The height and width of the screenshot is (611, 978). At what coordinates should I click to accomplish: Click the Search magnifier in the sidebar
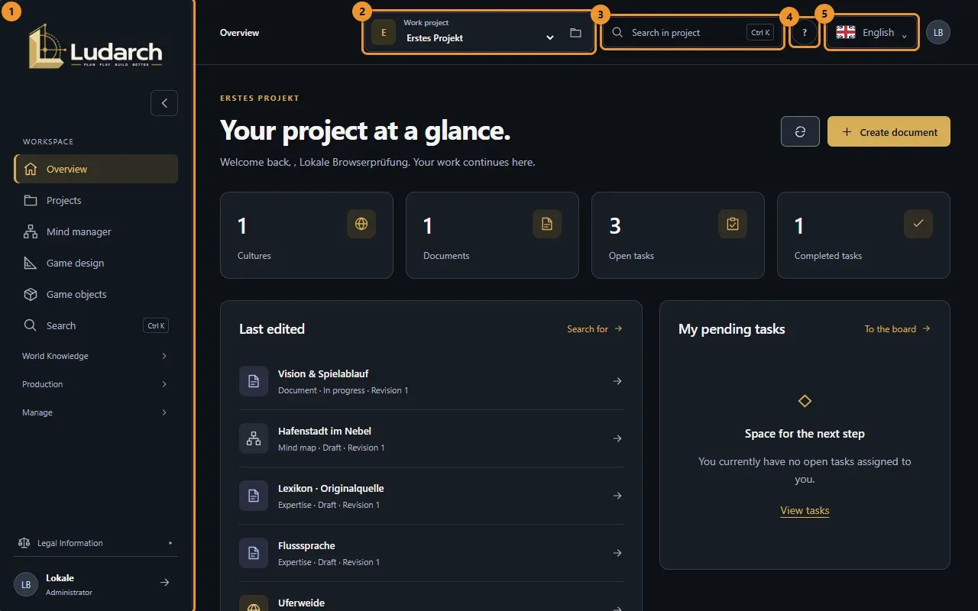click(x=31, y=325)
